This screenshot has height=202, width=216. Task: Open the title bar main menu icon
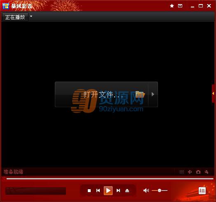pyautogui.click(x=180, y=6)
